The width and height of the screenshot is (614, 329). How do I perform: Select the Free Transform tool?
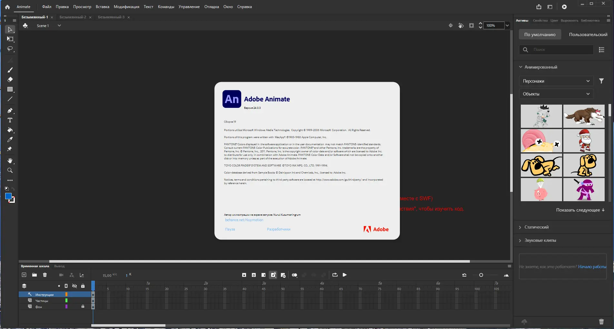(10, 39)
